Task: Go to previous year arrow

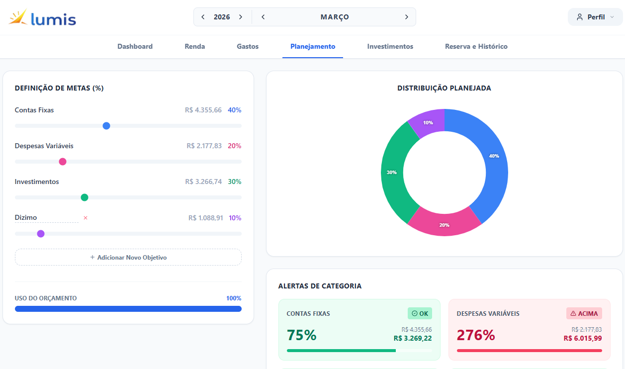Action: click(x=203, y=17)
